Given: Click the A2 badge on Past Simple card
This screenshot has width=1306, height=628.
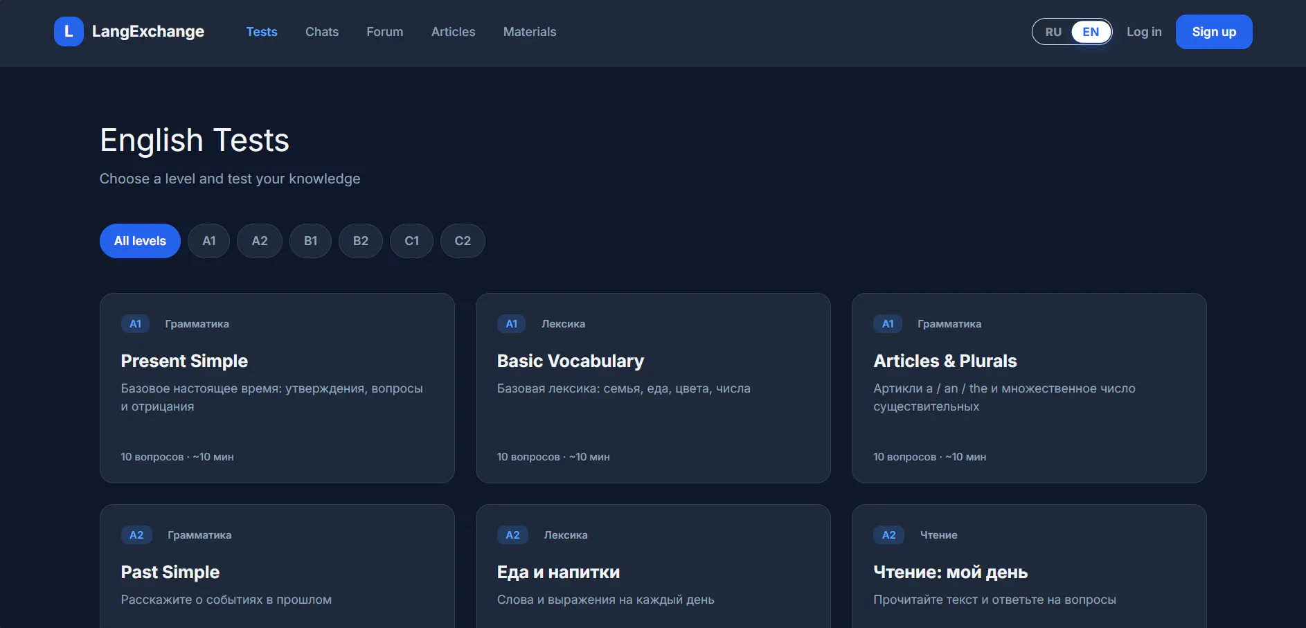Looking at the screenshot, I should point(136,535).
